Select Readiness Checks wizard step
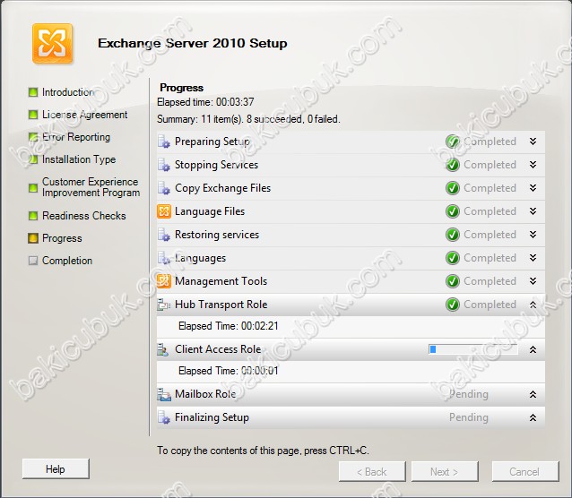This screenshot has width=572, height=498. 84,216
